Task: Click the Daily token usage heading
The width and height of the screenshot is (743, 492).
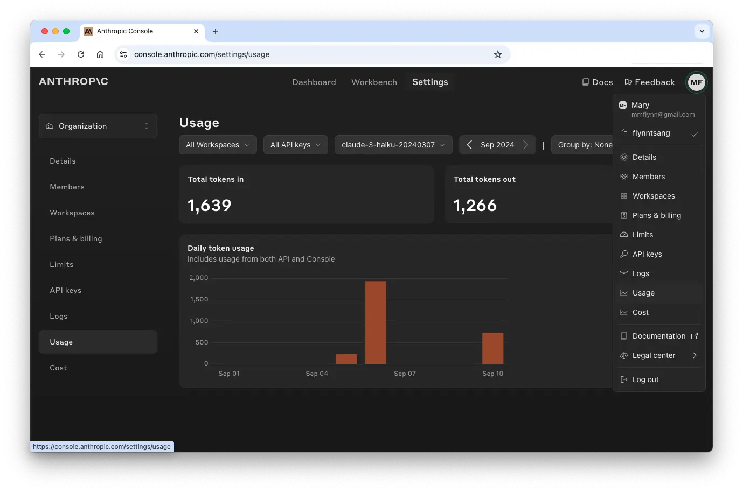Action: point(221,248)
